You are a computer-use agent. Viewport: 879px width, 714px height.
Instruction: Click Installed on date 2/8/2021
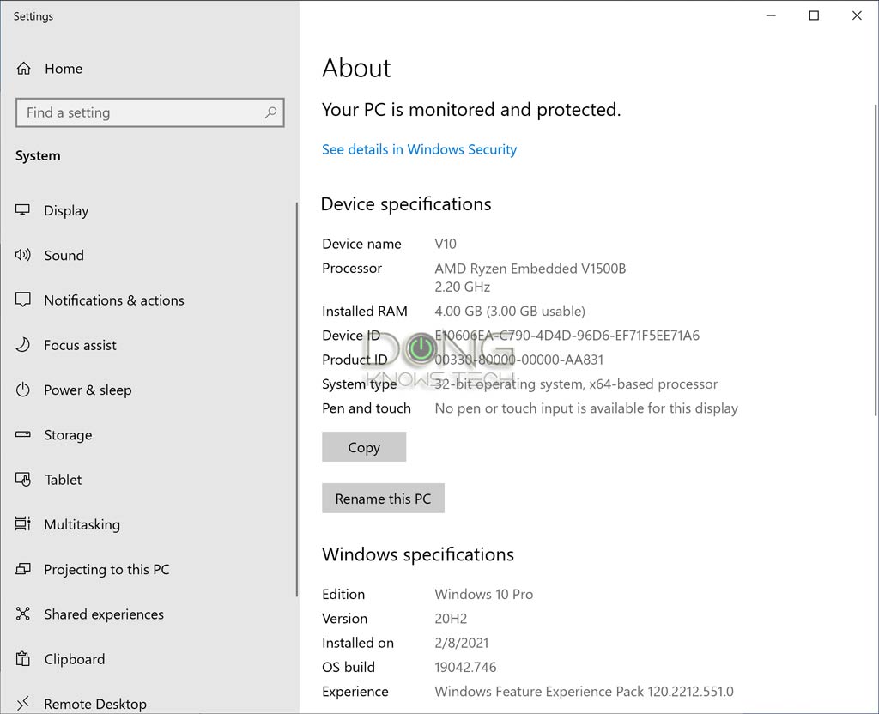pos(461,643)
